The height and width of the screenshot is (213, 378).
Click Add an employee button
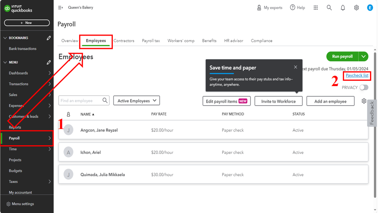(x=330, y=101)
